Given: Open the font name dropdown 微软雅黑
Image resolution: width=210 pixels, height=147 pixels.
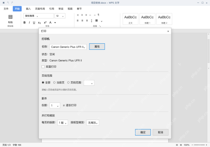Looking at the screenshot, I should (39, 16).
